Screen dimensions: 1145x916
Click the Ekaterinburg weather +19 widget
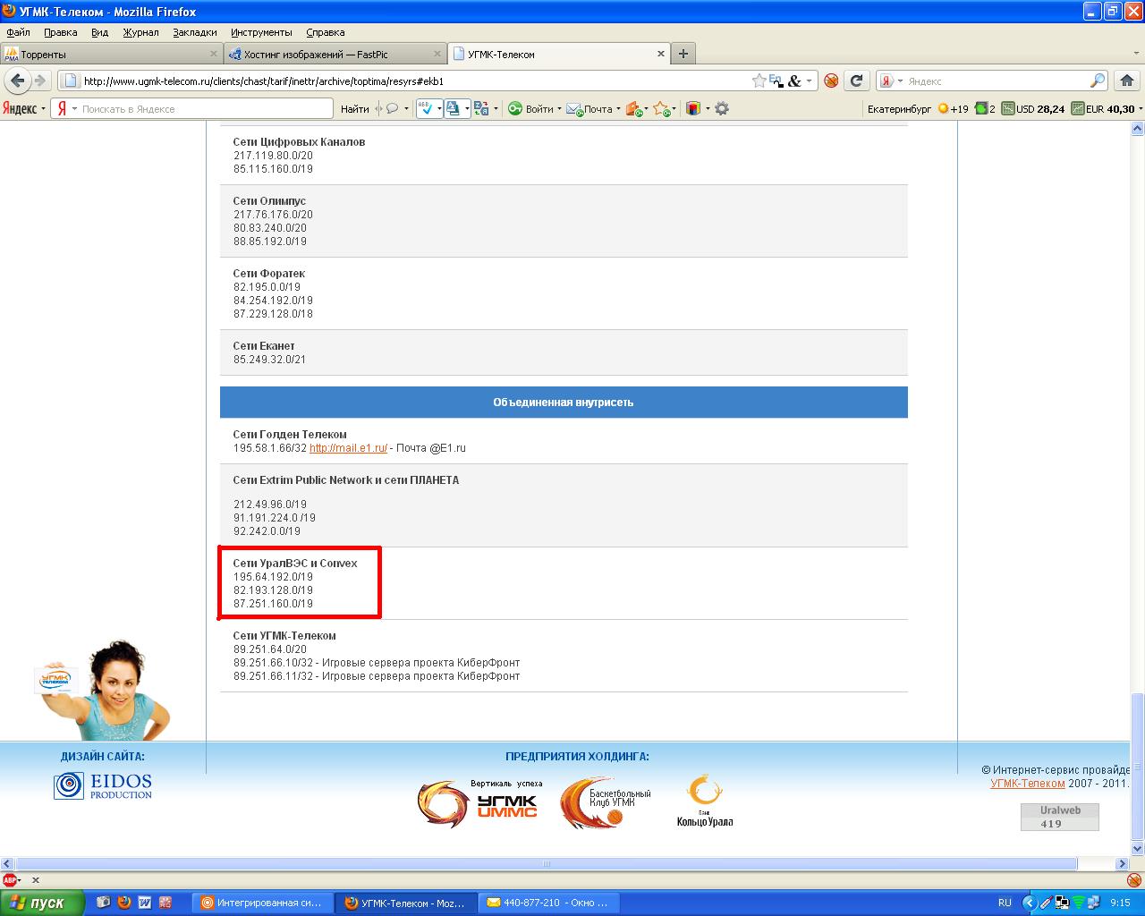[x=952, y=108]
